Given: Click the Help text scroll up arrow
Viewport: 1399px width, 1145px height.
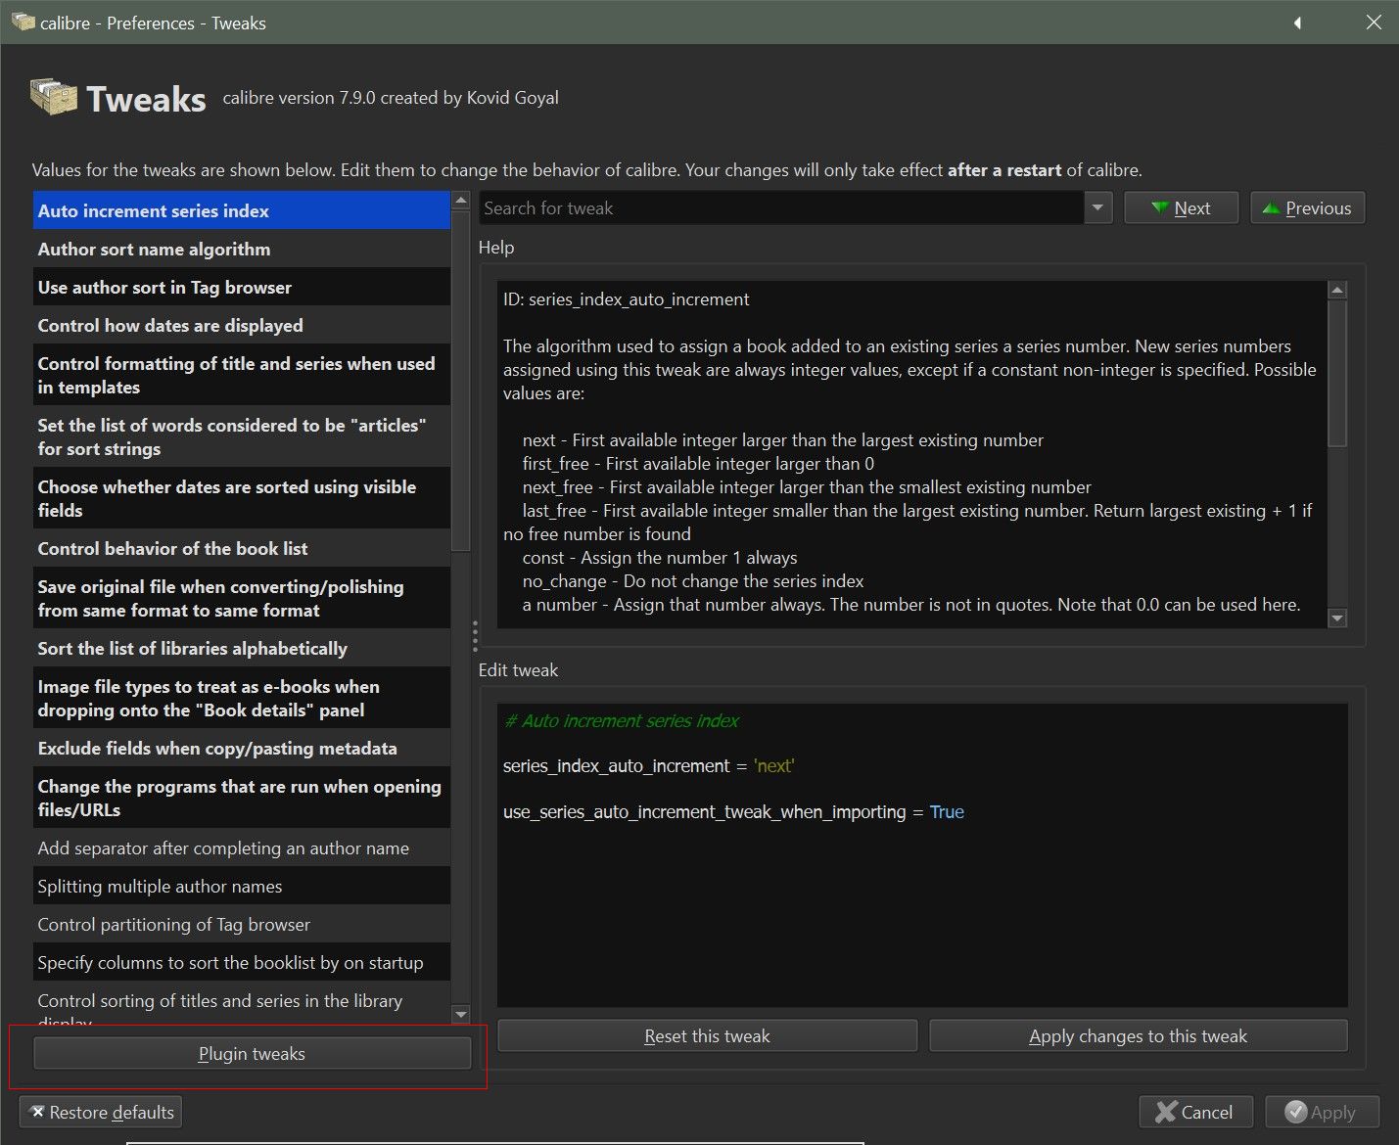Looking at the screenshot, I should [x=1337, y=290].
